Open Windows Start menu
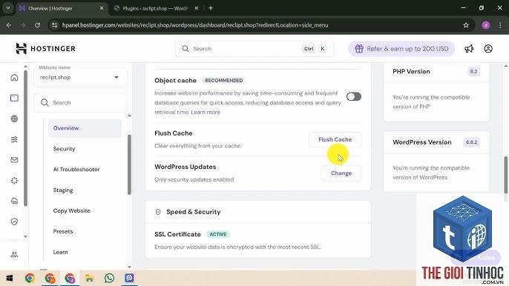Viewport: 509px width, 286px height. [x=10, y=278]
